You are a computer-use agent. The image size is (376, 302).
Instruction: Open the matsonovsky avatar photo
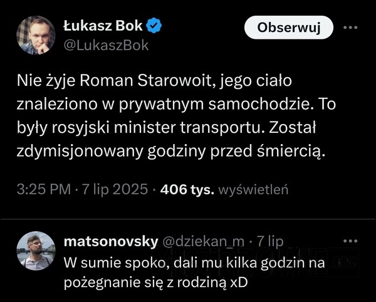[x=36, y=251]
